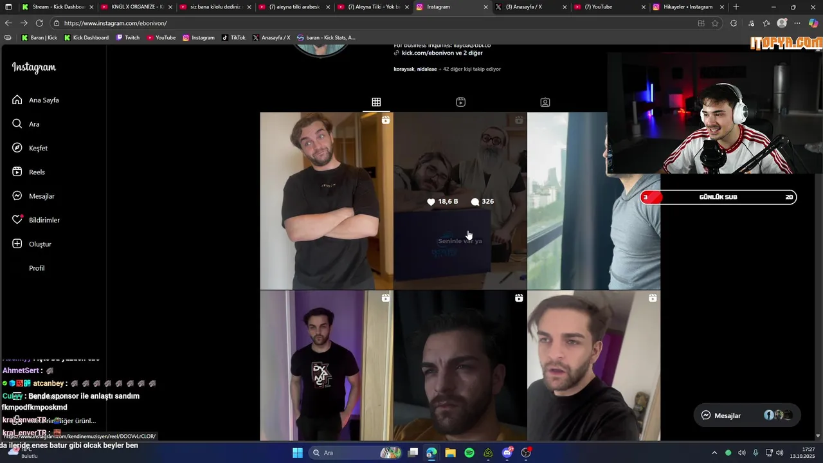Open Discord from the taskbar
Image resolution: width=823 pixels, height=463 pixels.
pos(507,453)
